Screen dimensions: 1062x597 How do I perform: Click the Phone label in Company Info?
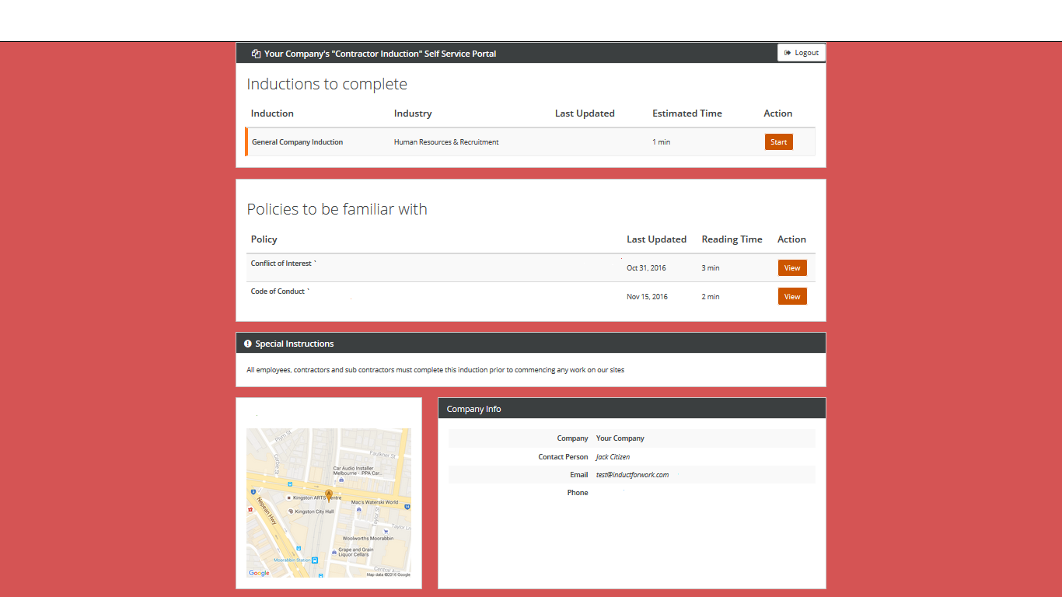coord(578,493)
